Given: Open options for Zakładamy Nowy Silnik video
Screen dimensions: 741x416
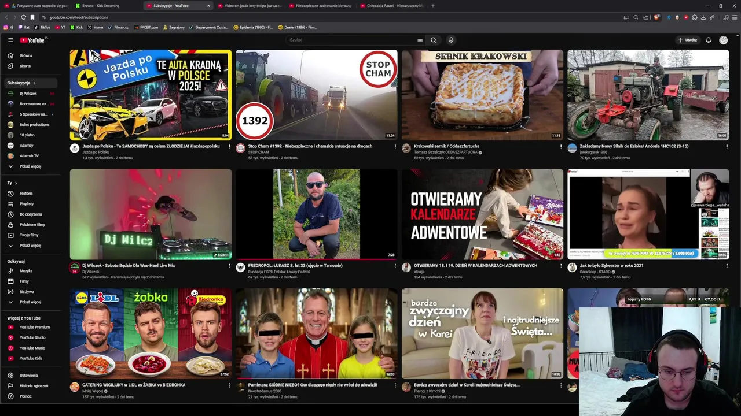Looking at the screenshot, I should 727,147.
